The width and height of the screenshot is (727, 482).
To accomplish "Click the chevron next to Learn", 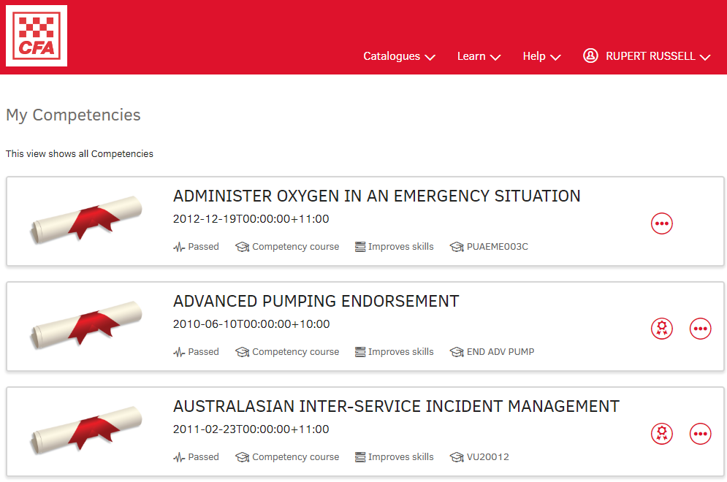I will click(x=495, y=58).
